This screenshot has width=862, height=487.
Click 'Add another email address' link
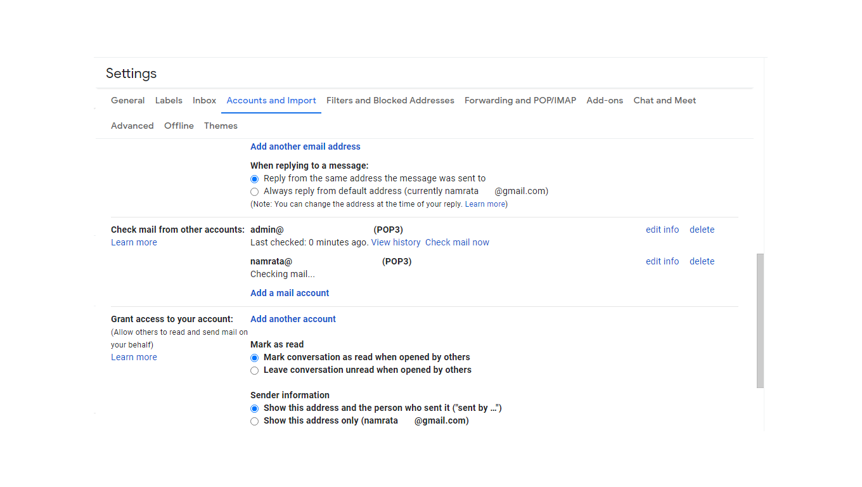[305, 146]
